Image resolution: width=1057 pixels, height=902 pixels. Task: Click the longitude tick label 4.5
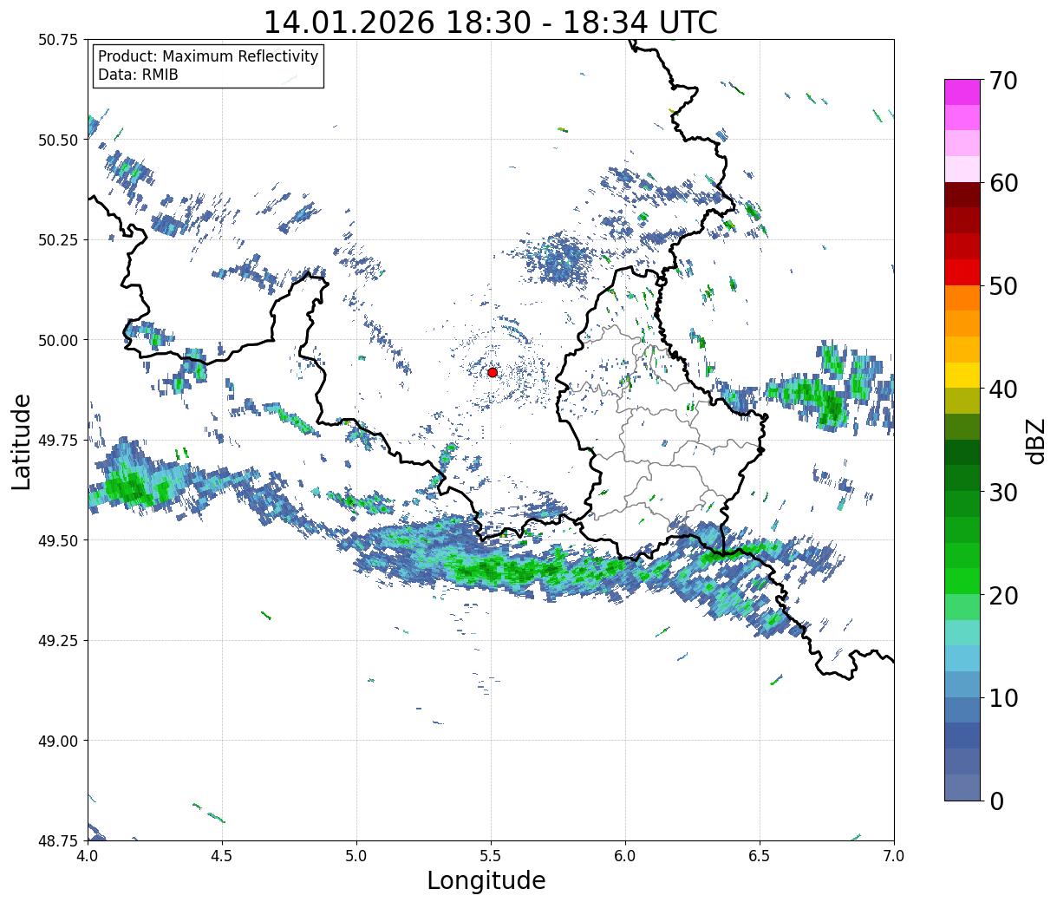click(x=222, y=856)
